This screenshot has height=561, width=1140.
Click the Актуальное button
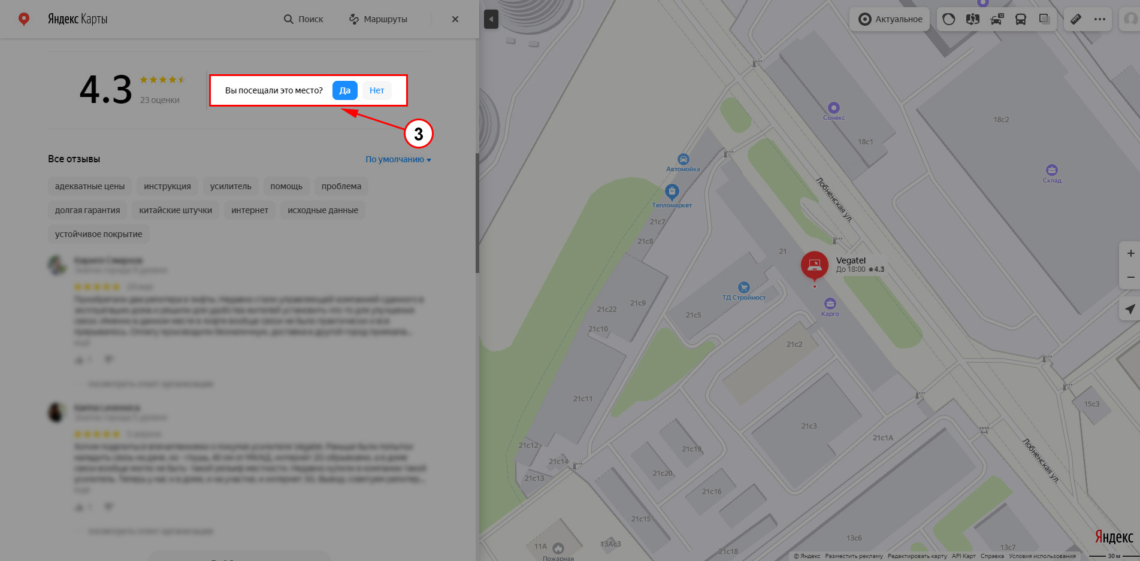tap(890, 19)
